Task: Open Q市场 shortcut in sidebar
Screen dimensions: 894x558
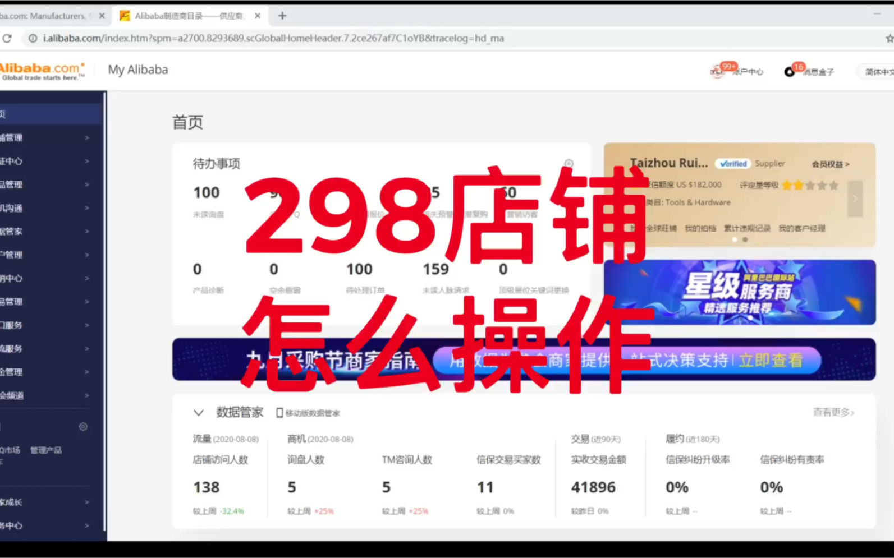Action: (x=10, y=450)
